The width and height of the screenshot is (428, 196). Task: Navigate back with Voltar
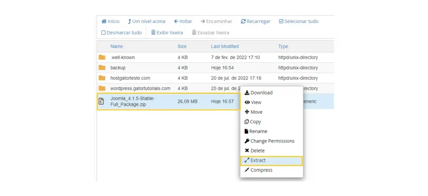pyautogui.click(x=183, y=21)
